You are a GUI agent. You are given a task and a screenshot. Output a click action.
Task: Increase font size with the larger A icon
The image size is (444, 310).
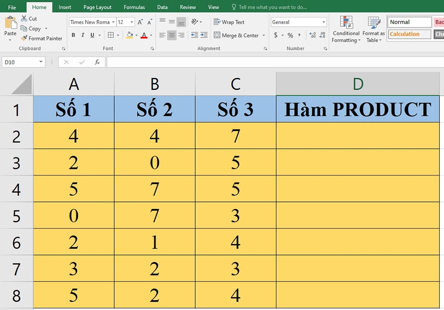point(140,22)
